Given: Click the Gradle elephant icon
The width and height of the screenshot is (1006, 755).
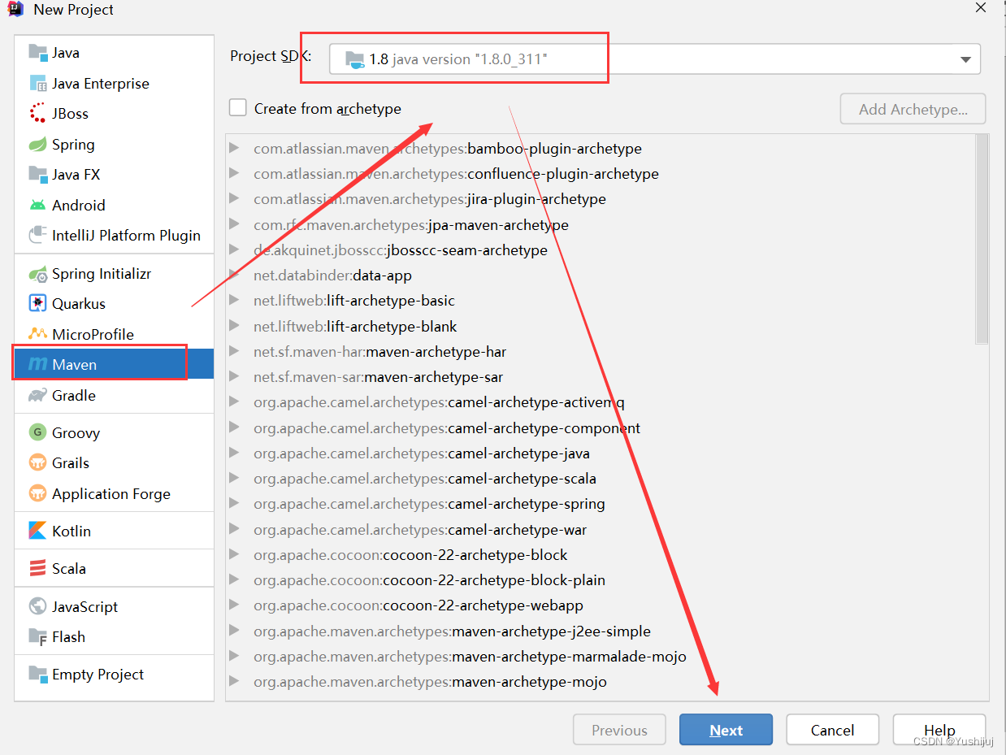Looking at the screenshot, I should click(38, 395).
